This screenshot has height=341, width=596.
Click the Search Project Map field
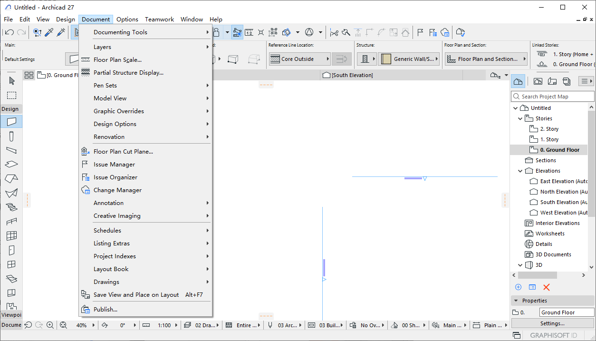click(553, 97)
